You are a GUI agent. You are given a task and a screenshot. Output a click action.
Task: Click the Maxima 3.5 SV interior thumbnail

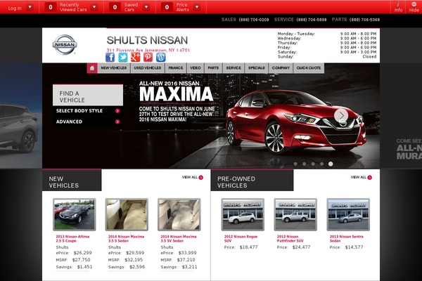179,214
